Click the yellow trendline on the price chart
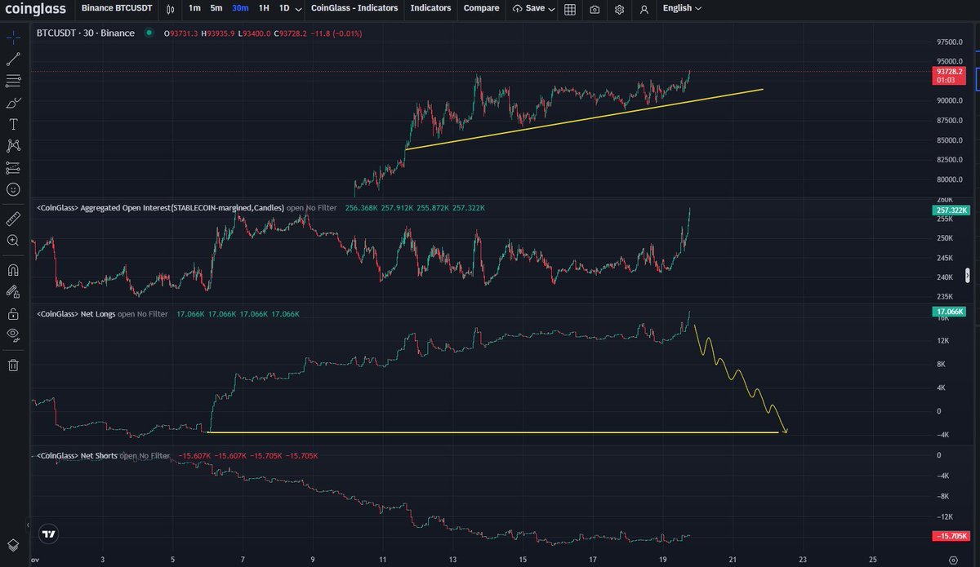The height and width of the screenshot is (567, 980). [584, 119]
